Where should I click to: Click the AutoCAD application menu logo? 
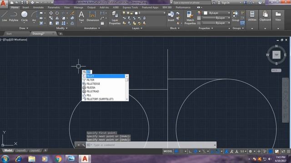4,4
